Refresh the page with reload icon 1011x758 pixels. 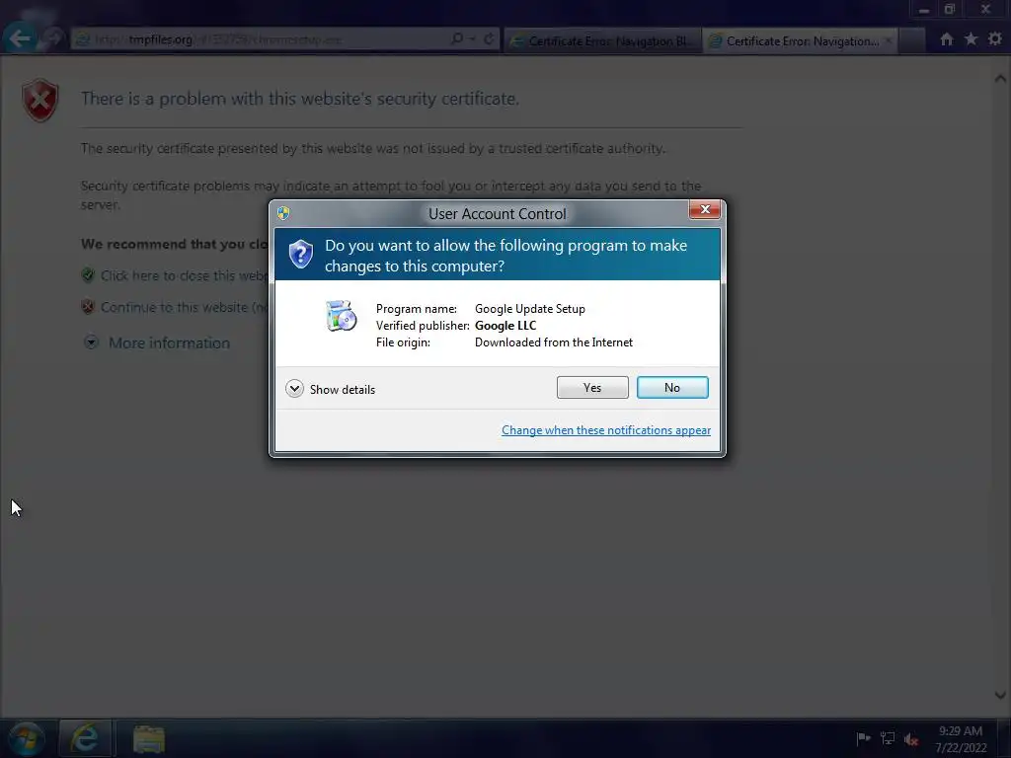(x=489, y=38)
